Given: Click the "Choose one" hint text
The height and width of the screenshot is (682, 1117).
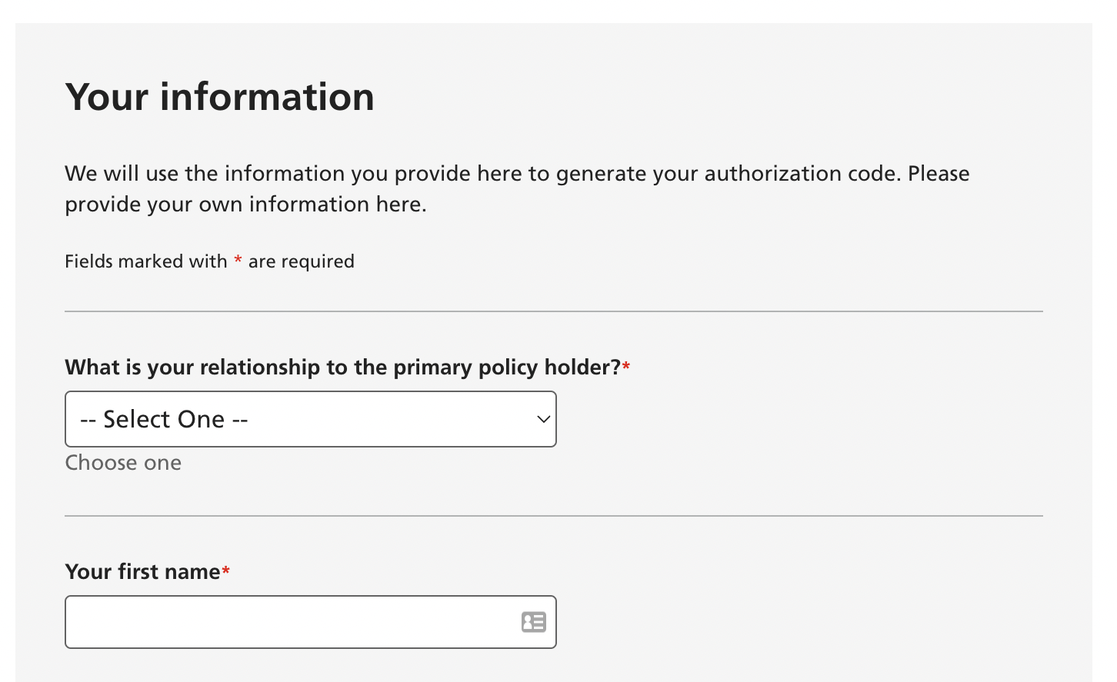Looking at the screenshot, I should (123, 463).
